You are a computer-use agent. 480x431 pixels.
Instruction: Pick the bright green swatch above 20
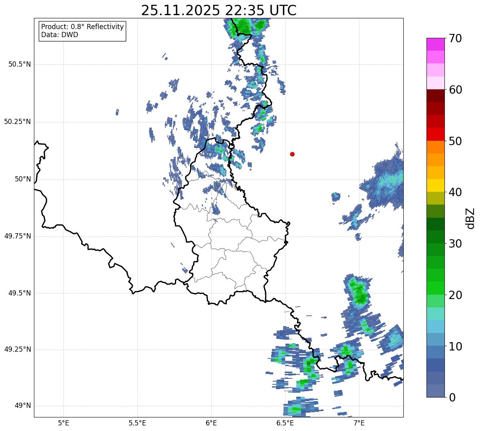point(436,288)
